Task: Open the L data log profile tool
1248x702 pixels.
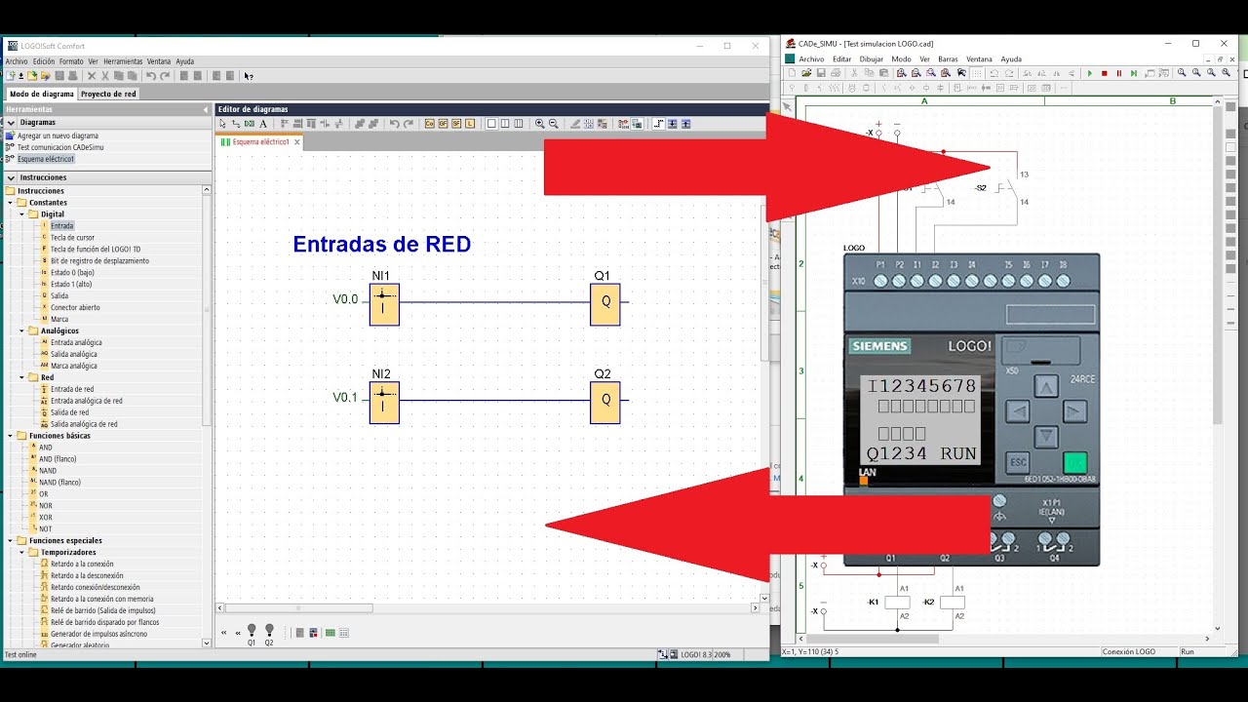Action: click(x=470, y=124)
